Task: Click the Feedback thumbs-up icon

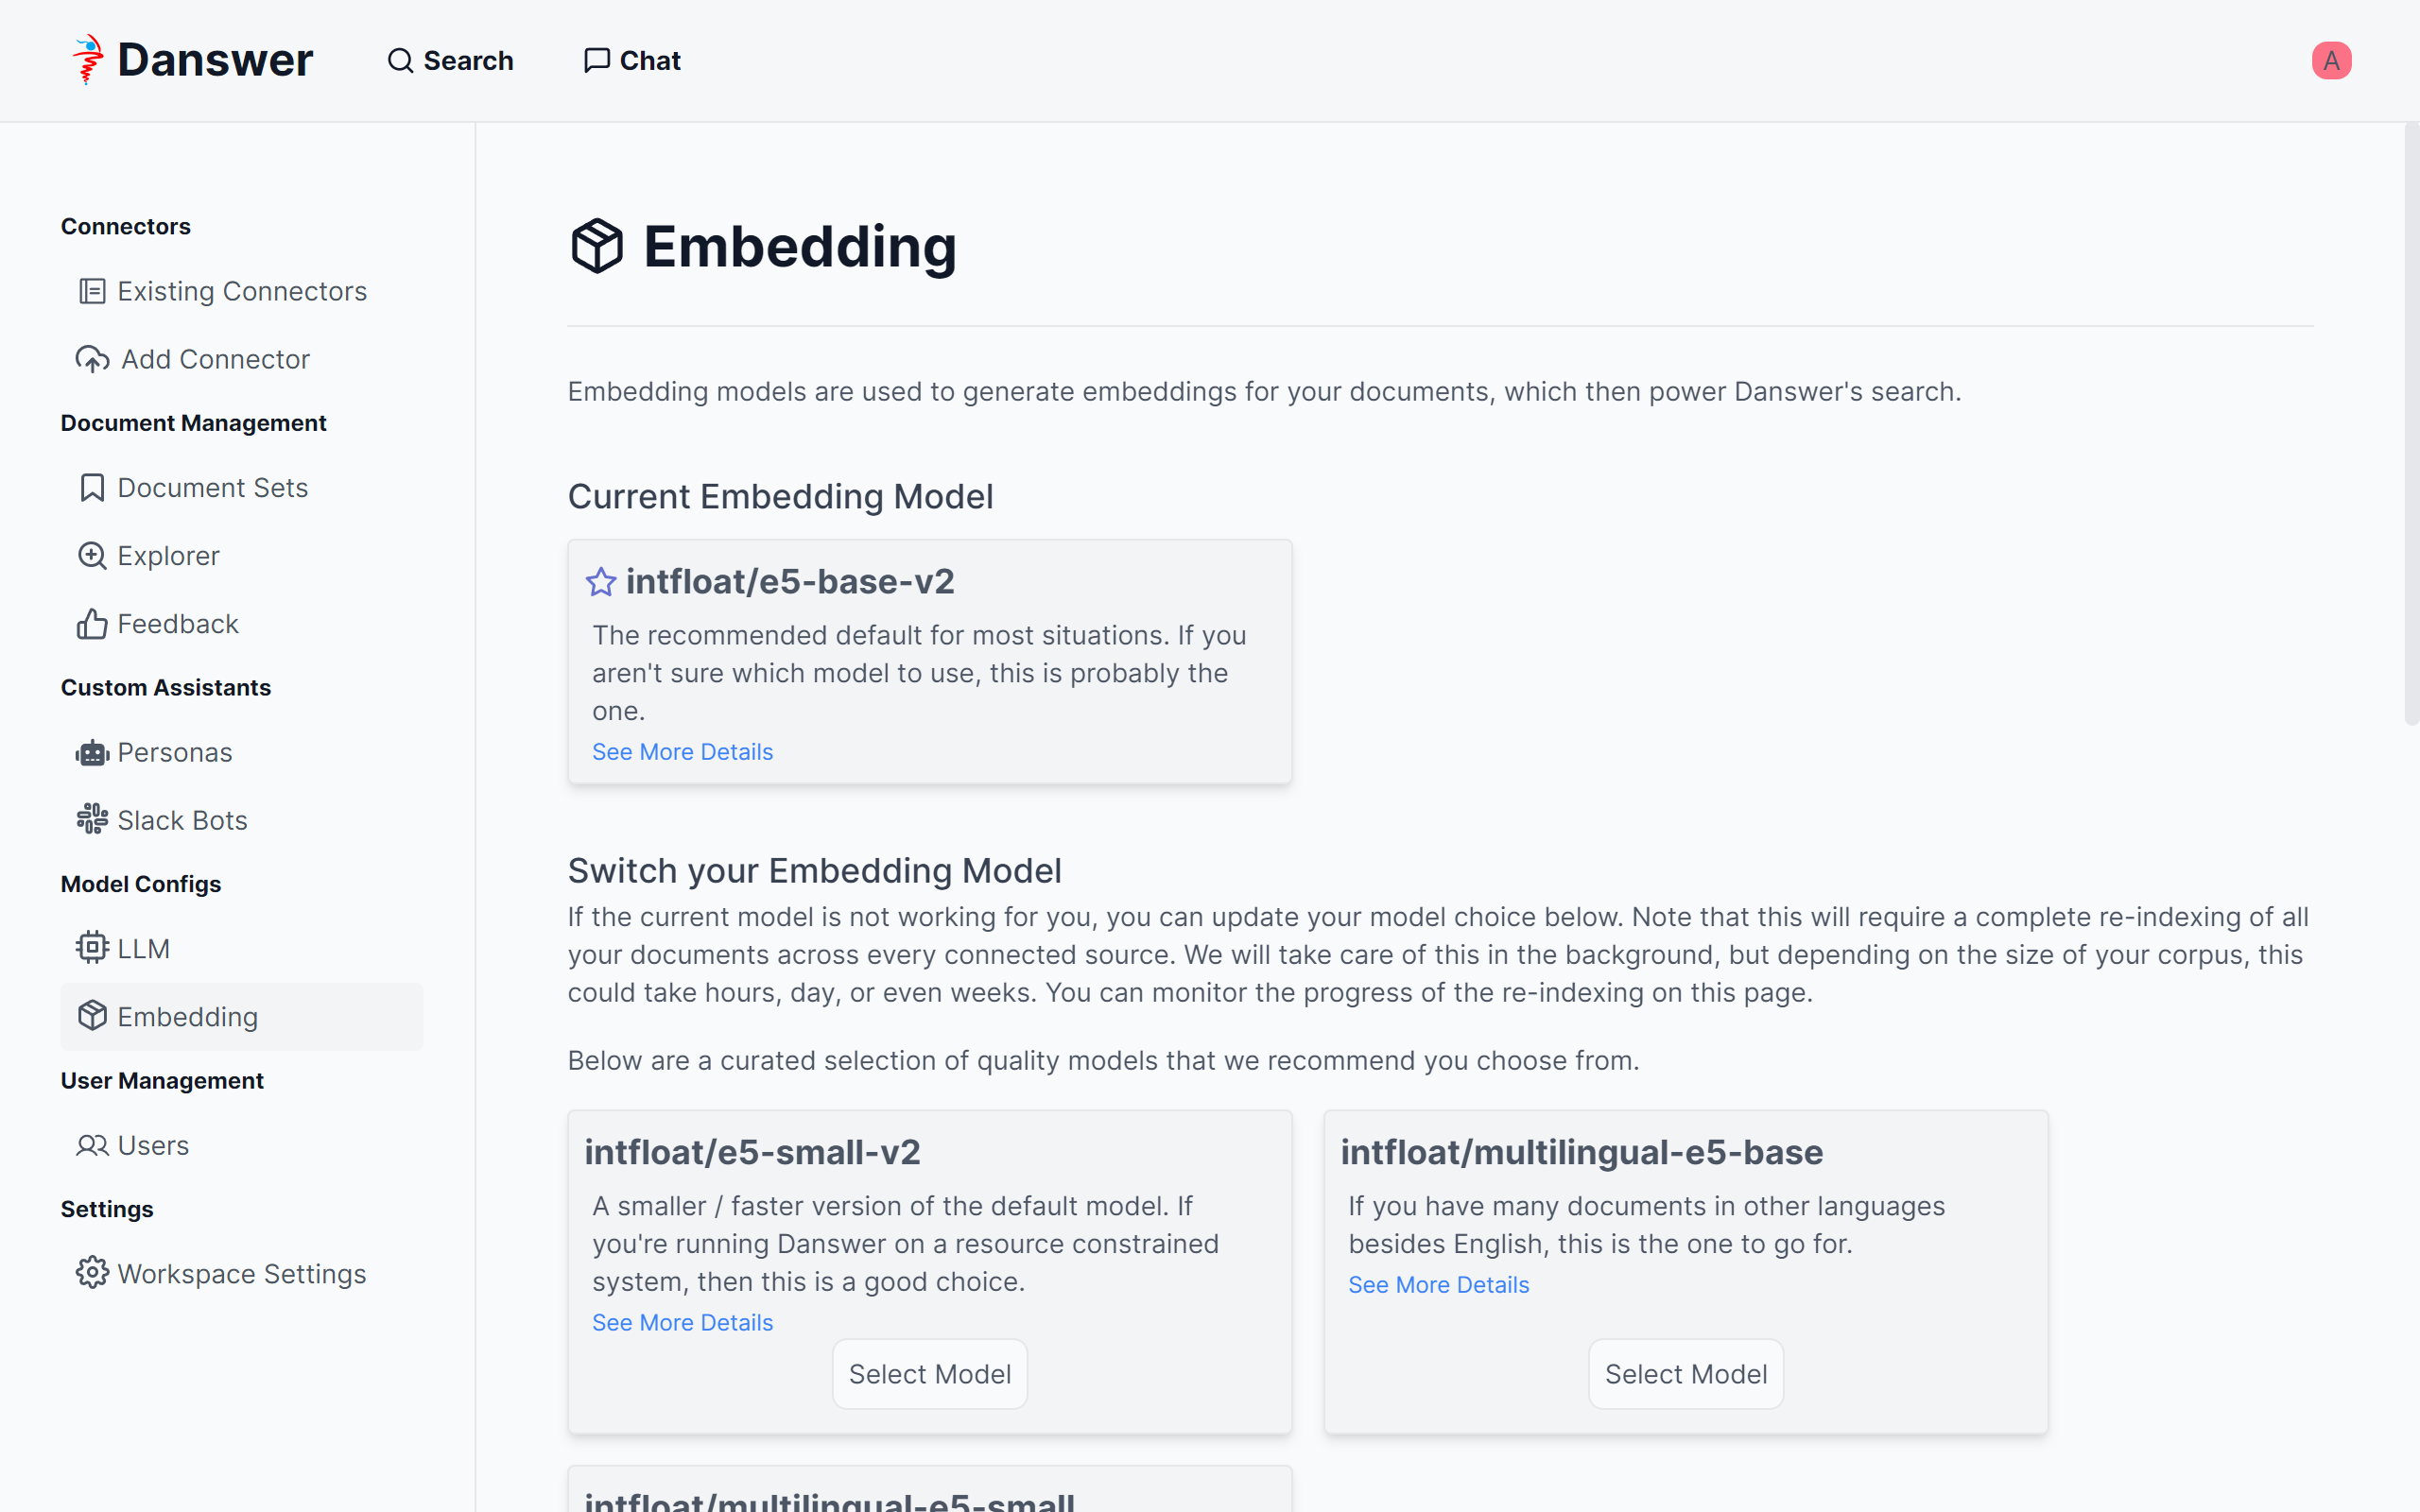Action: 92,624
